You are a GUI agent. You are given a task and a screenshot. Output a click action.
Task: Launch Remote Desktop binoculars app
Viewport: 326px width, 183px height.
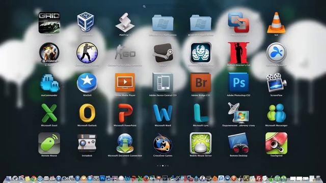pyautogui.click(x=238, y=143)
